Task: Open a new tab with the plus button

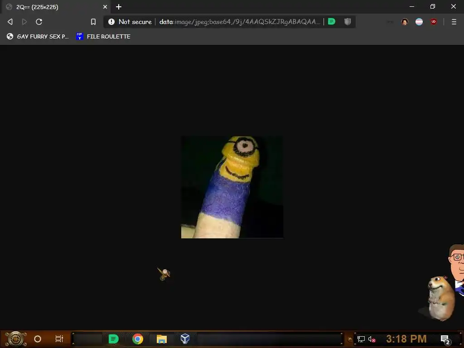Action: click(x=119, y=7)
